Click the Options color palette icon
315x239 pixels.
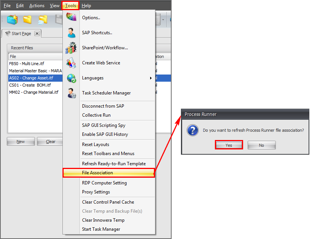click(71, 17)
